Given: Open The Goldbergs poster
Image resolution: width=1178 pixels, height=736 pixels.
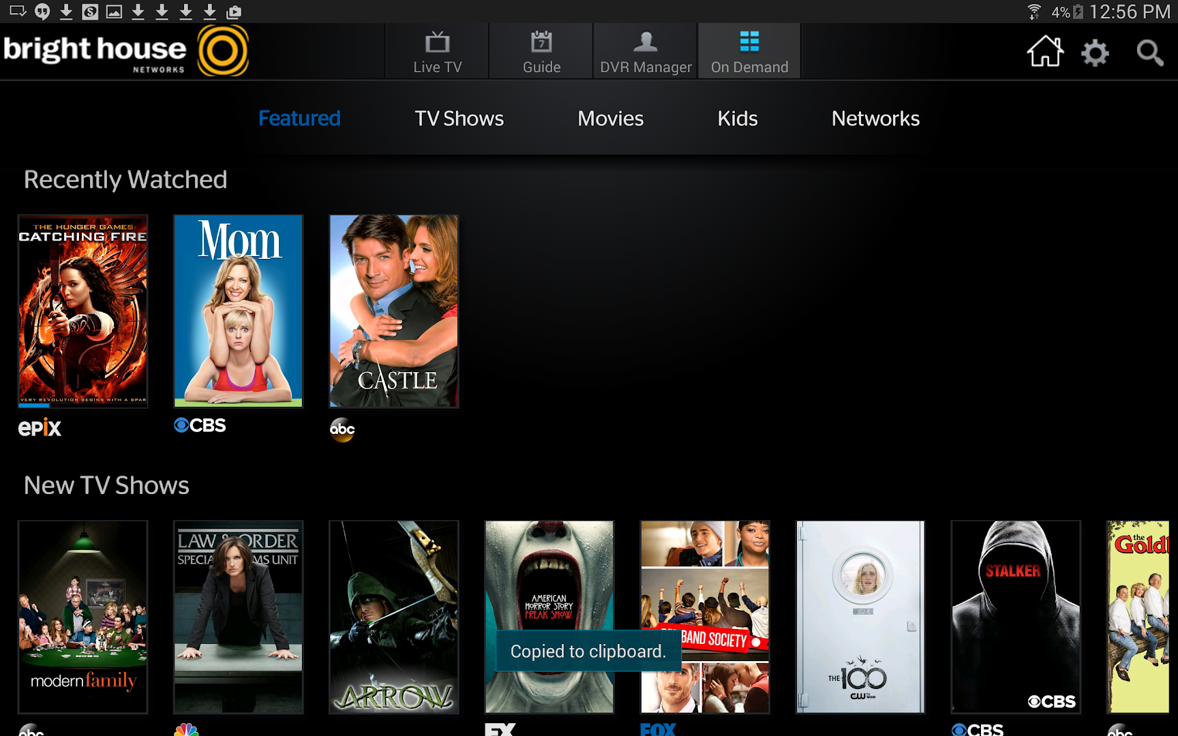Looking at the screenshot, I should tap(1138, 617).
